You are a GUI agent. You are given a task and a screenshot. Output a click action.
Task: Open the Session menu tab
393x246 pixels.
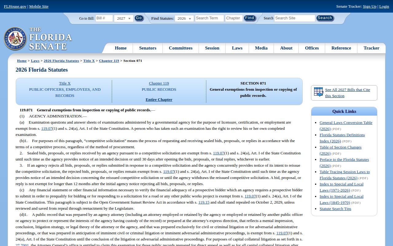[212, 48]
